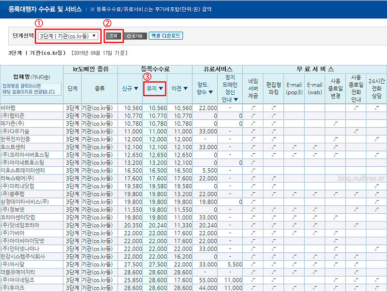Open (주)아이네트호스팅 company link
The height and width of the screenshot is (292, 387).
point(22,162)
